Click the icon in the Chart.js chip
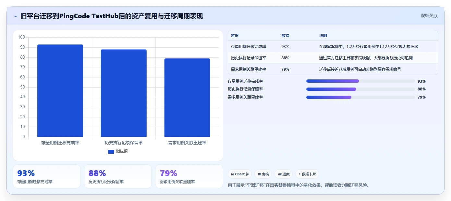451x201 pixels. click(x=233, y=174)
